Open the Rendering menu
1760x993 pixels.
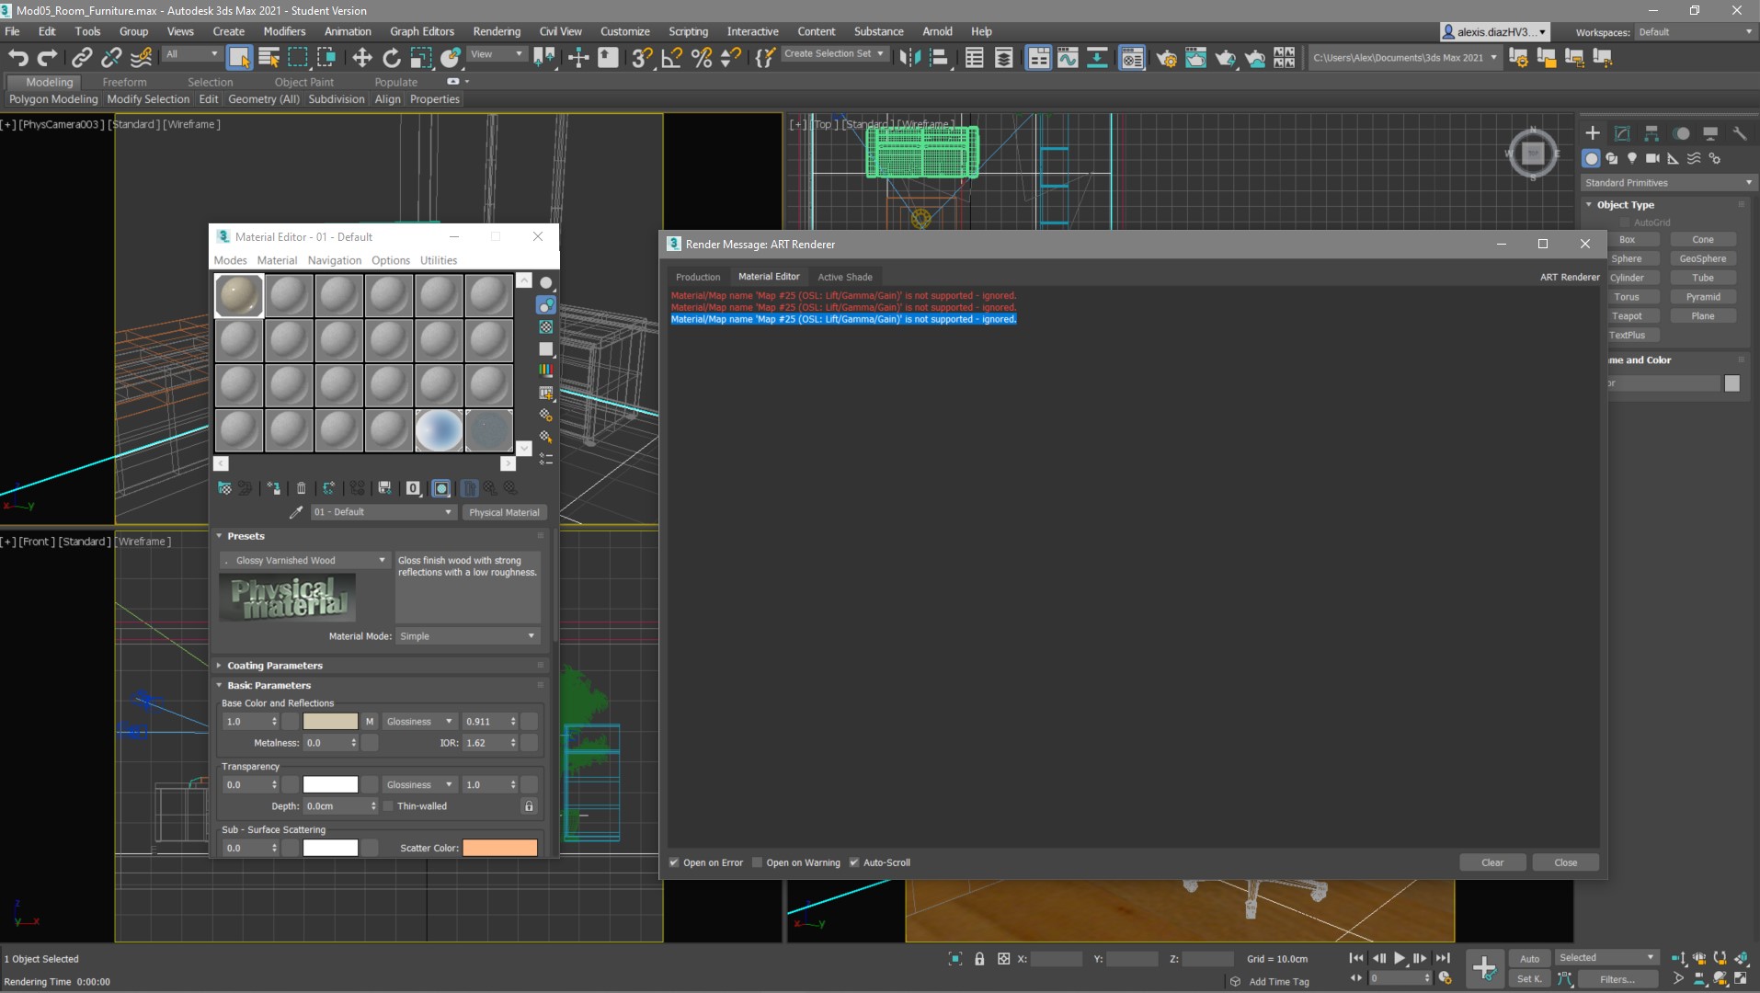tap(496, 31)
